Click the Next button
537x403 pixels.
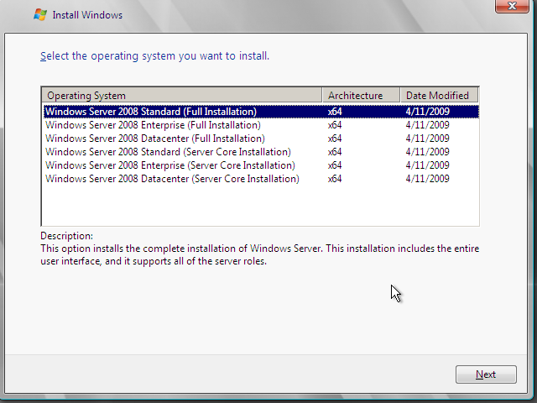[x=486, y=374]
